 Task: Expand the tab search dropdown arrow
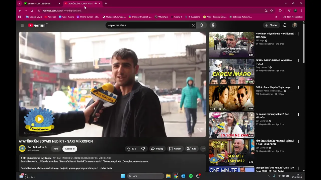[x=19, y=3]
